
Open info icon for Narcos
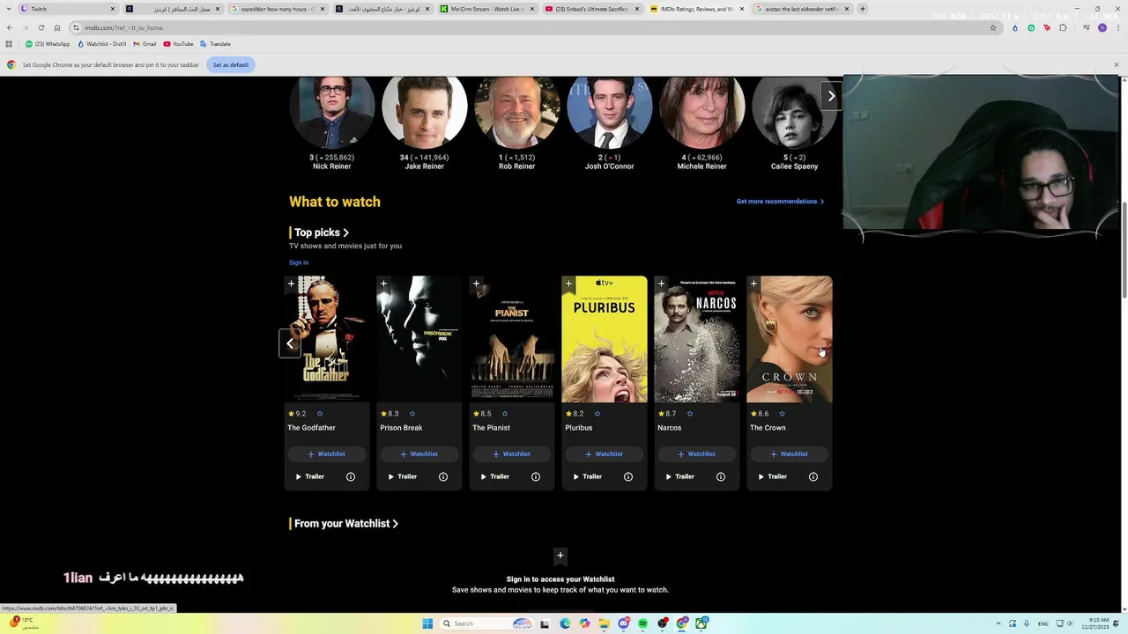(721, 477)
